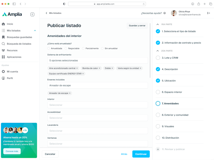214x160 pixels.
Task: Collapse the Mis listados submenu chevron
Action: coord(35,30)
